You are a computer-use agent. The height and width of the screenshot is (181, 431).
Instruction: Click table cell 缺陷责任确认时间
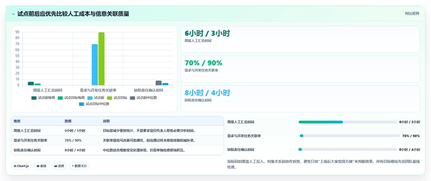27,150
